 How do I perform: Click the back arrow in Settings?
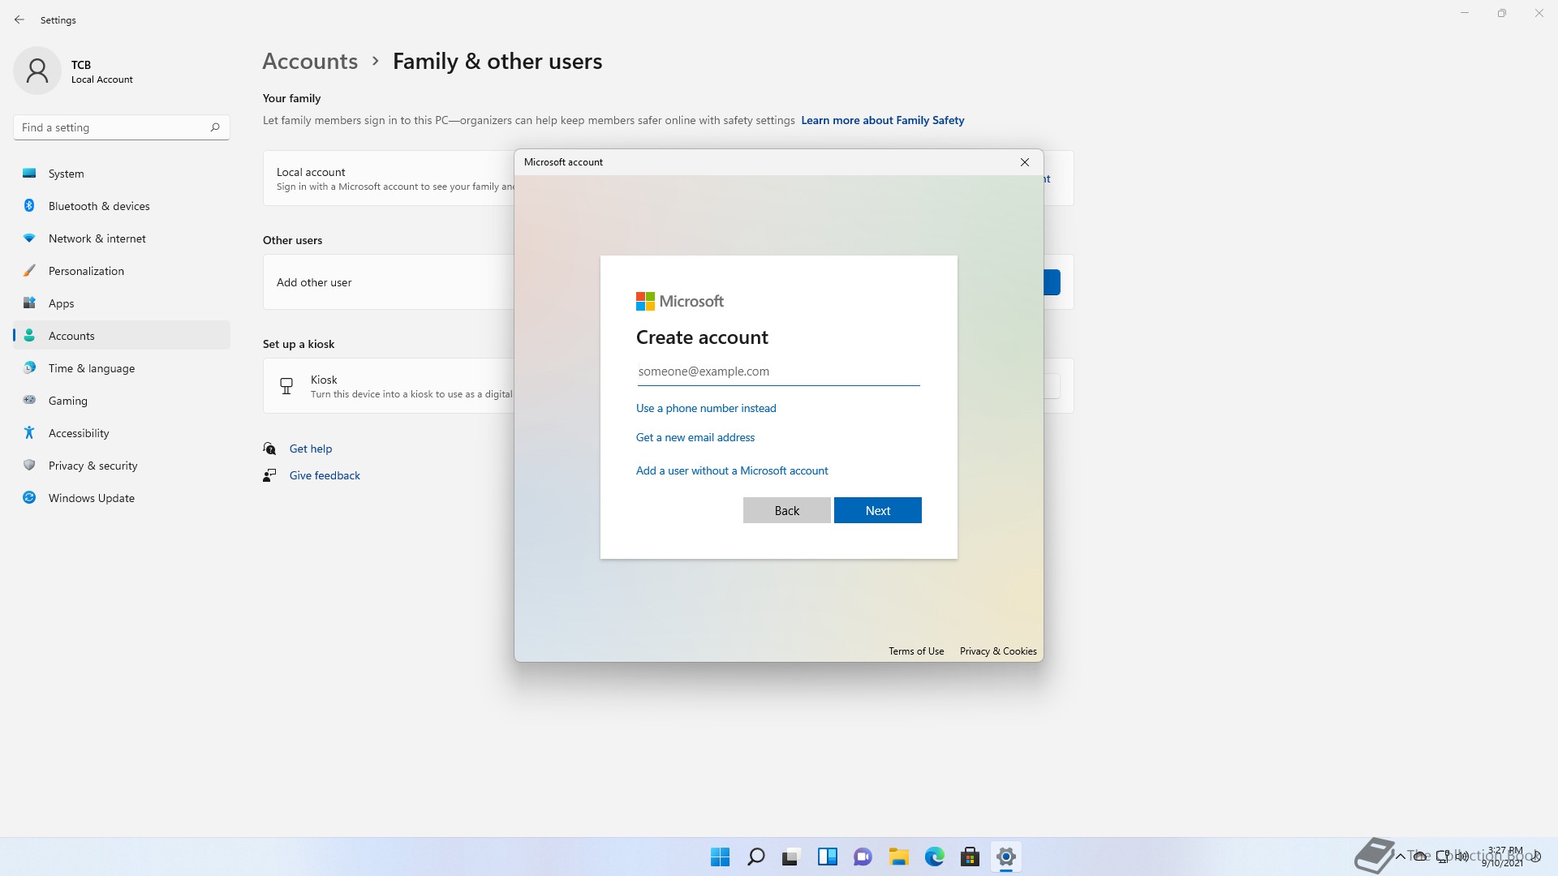coord(19,19)
